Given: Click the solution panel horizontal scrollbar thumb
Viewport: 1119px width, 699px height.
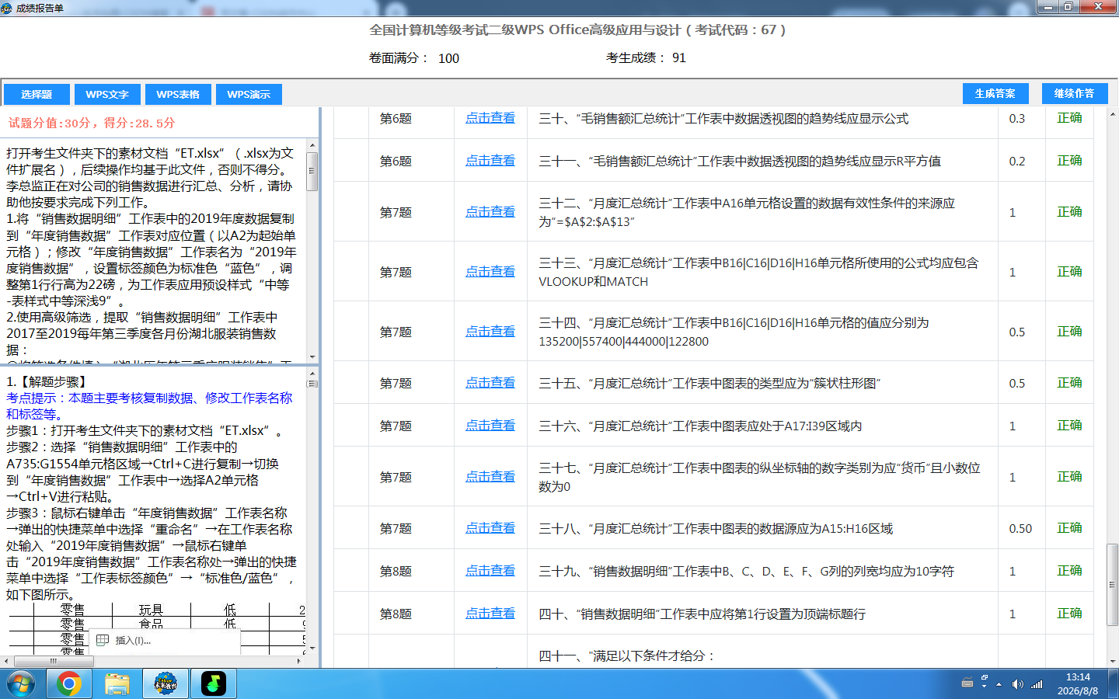Looking at the screenshot, I should (53, 661).
